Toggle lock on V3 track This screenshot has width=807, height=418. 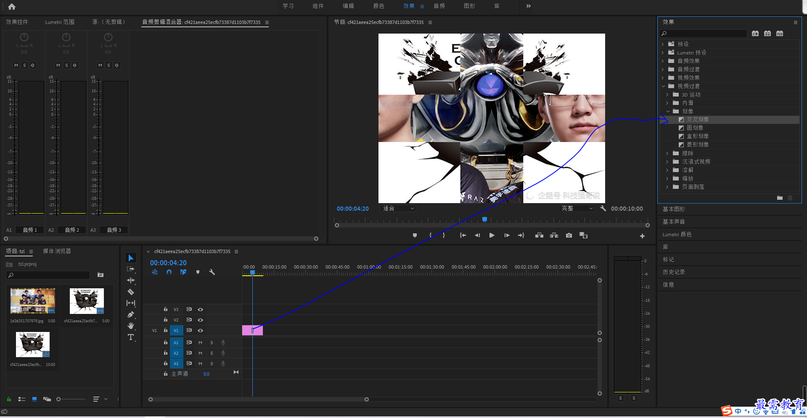(x=166, y=309)
